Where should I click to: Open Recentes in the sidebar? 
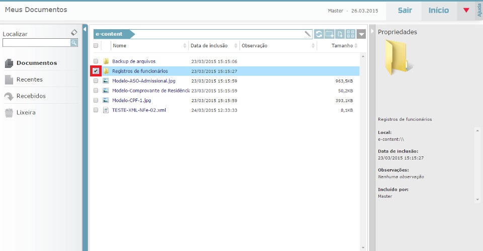[29, 79]
